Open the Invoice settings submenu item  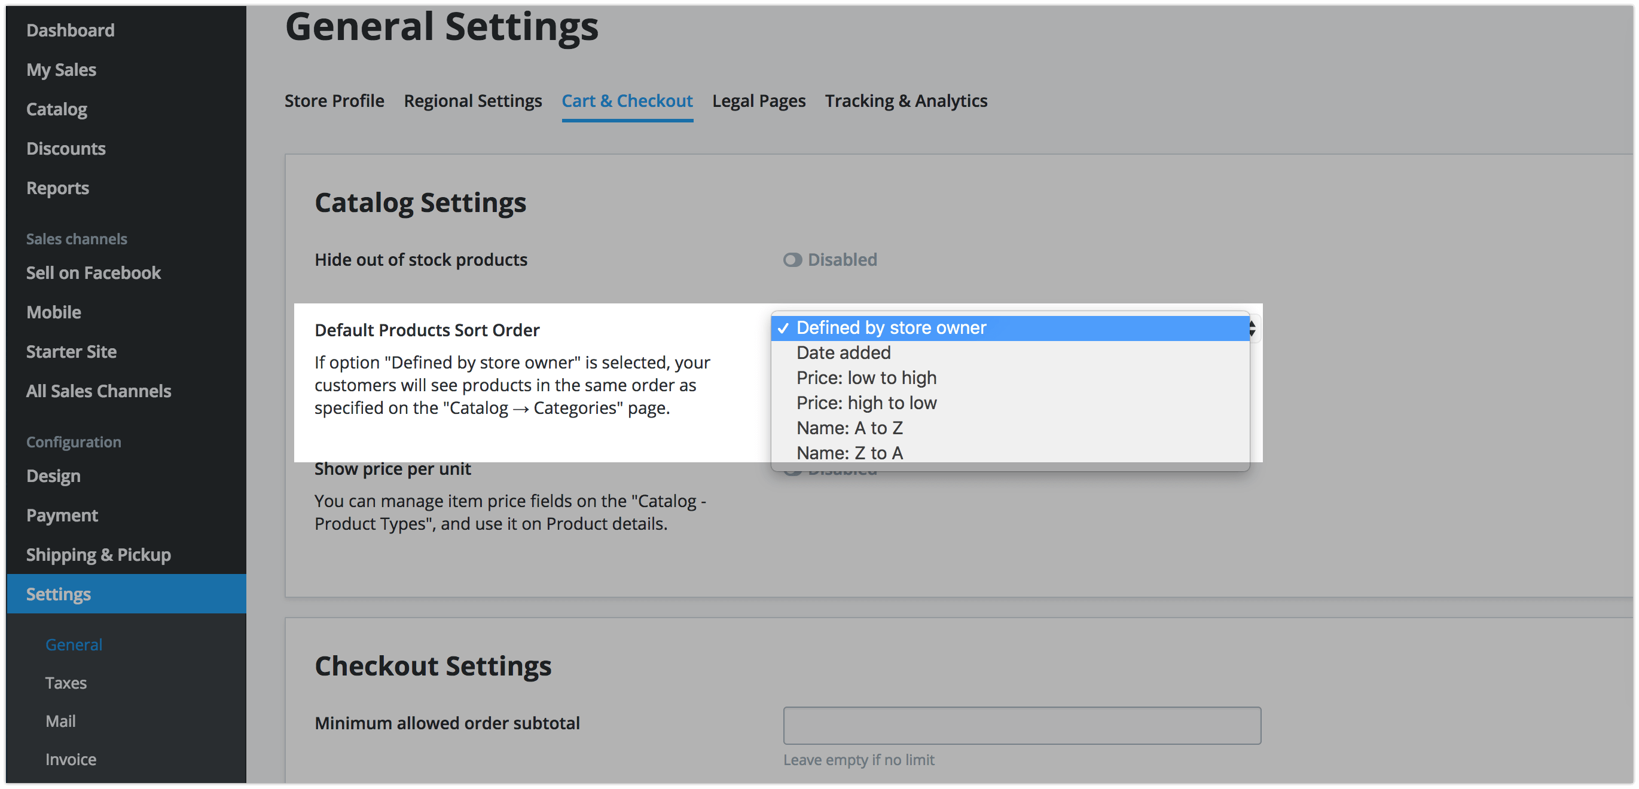[x=71, y=759]
